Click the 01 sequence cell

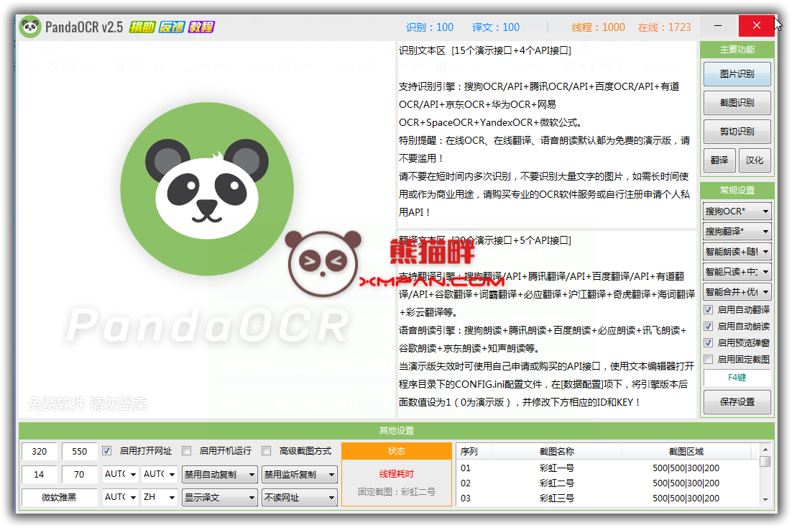466,468
